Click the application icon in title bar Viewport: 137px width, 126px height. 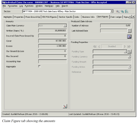[x=4, y=2]
